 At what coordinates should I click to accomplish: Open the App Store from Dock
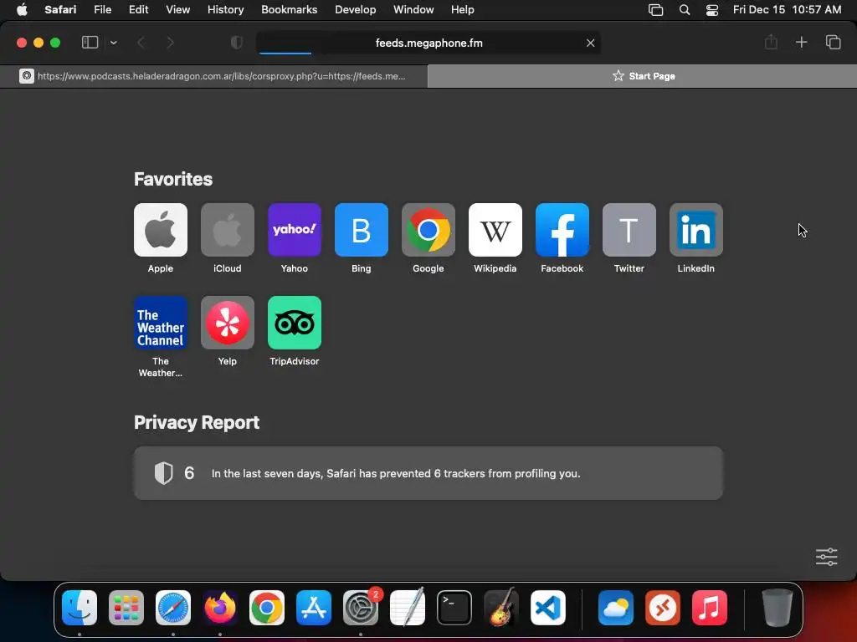(x=314, y=608)
